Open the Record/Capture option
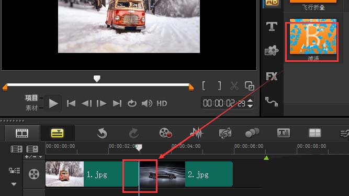The image size is (349, 196). click(165, 133)
